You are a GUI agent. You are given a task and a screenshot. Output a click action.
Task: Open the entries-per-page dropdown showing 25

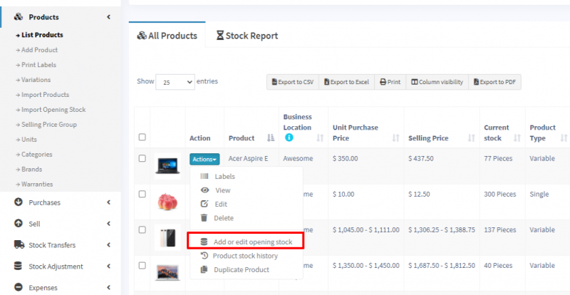[175, 82]
